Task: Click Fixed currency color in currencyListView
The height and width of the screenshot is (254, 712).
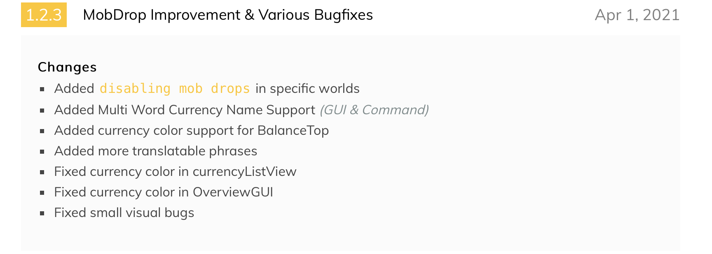Action: tap(176, 171)
